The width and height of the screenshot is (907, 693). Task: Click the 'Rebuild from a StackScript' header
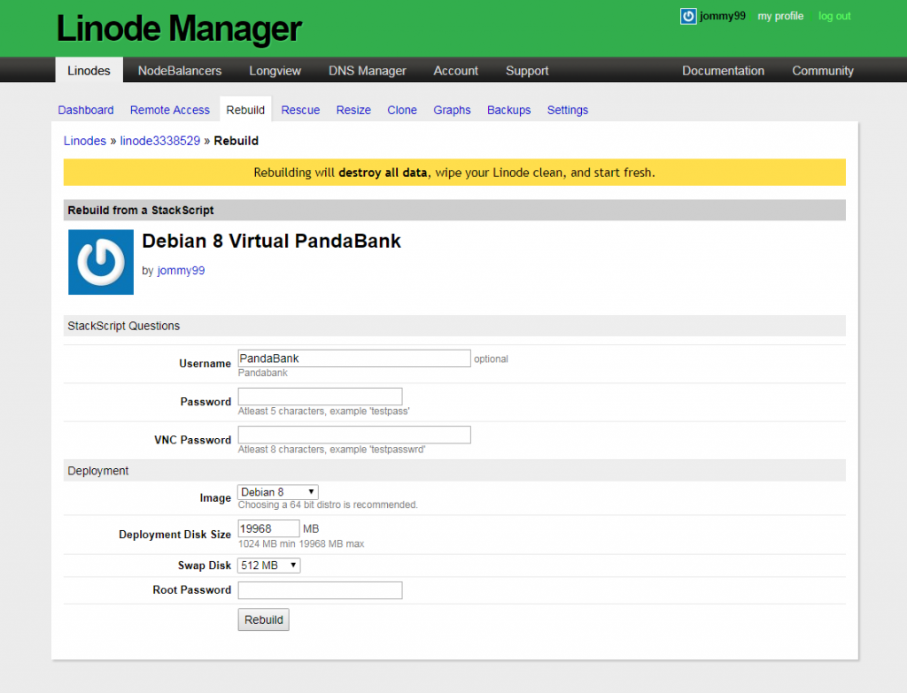[x=454, y=211]
